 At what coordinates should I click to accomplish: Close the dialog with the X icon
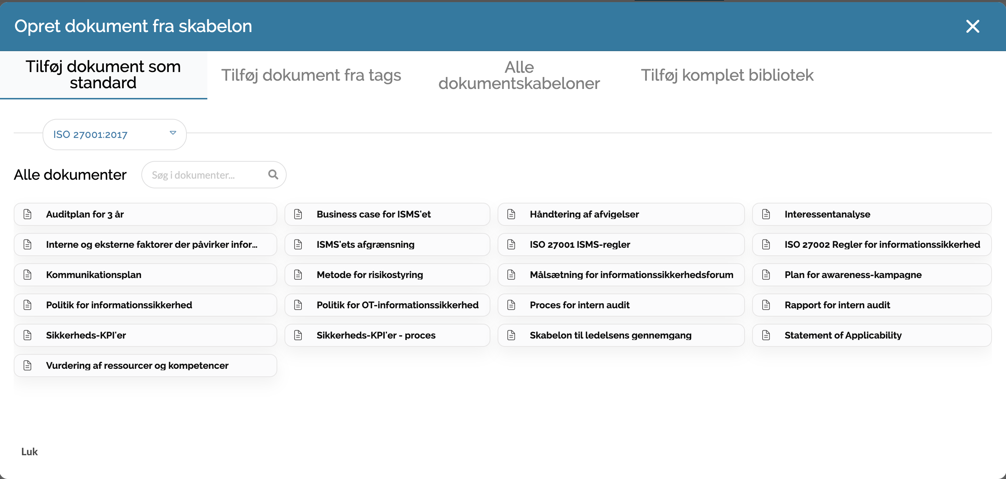click(972, 27)
